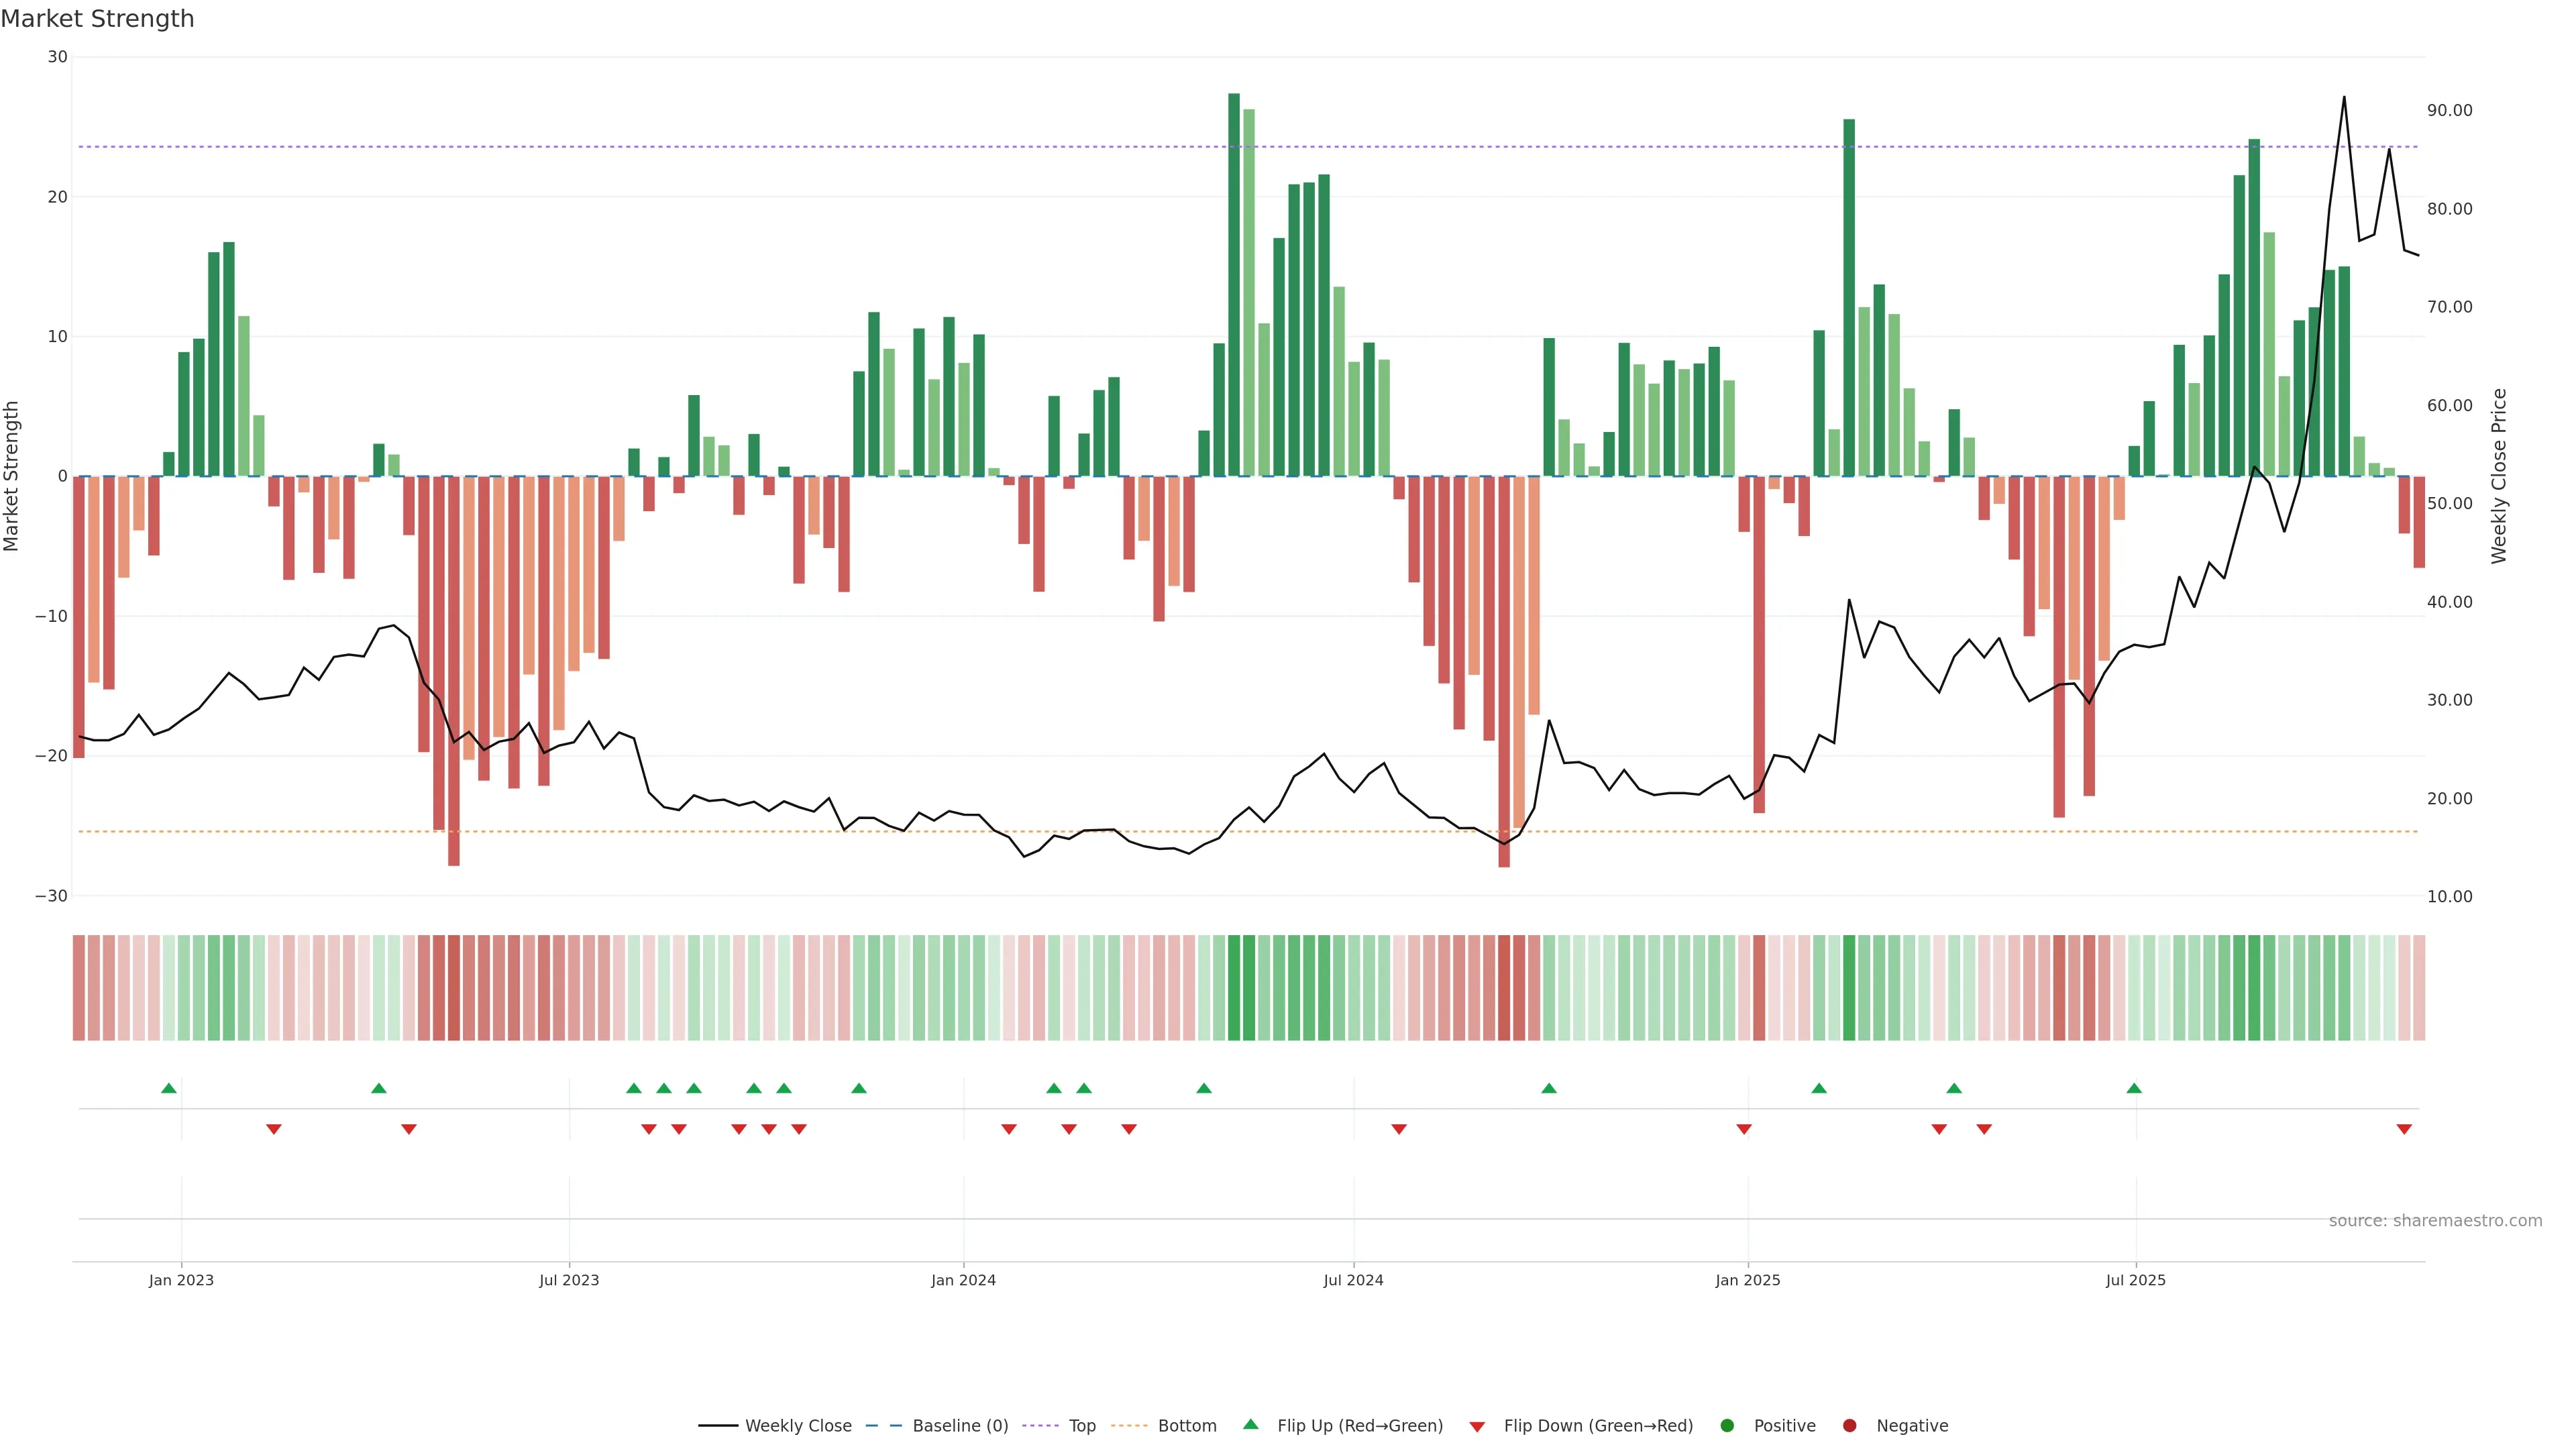Open the sharemaestro.com source link

tap(2435, 1220)
